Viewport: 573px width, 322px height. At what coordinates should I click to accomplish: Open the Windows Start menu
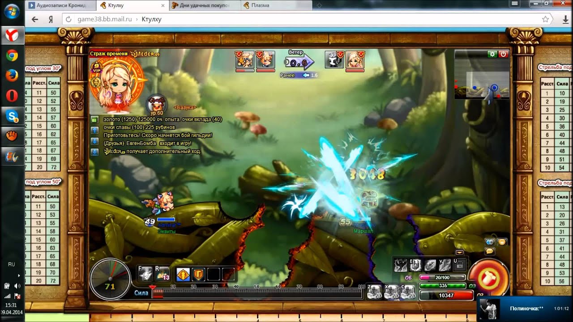pos(12,12)
